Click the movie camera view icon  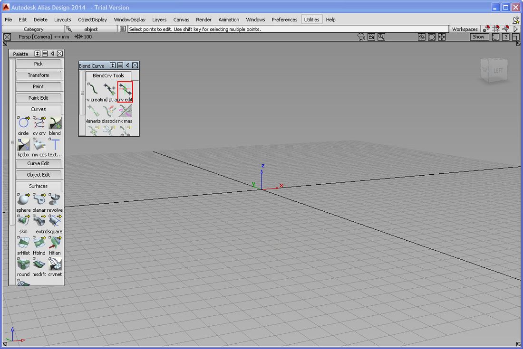[371, 37]
